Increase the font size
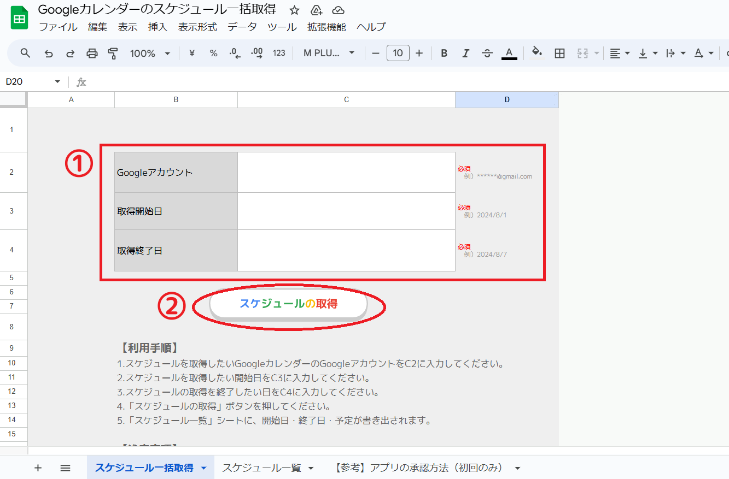This screenshot has height=479, width=729. coord(419,53)
